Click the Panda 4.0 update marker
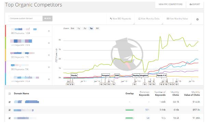 161,75
